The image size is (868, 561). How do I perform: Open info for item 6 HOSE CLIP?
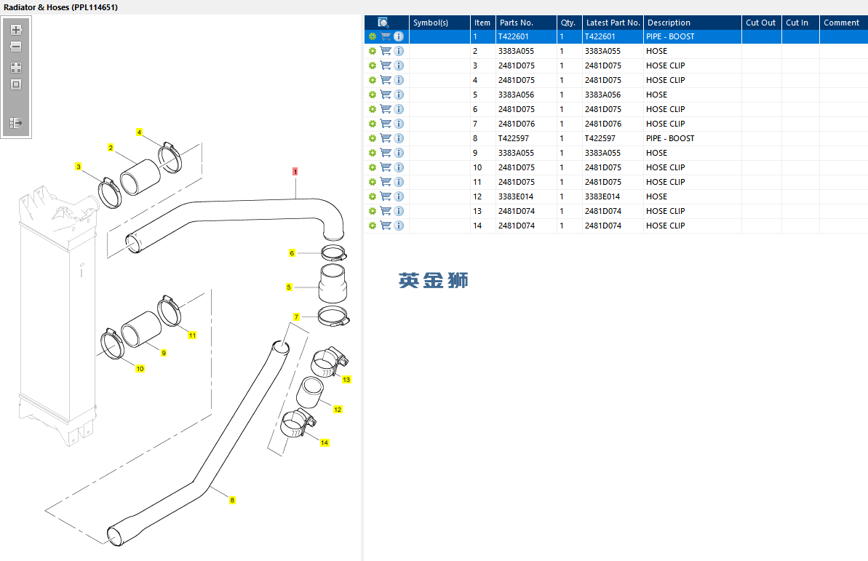tap(399, 109)
